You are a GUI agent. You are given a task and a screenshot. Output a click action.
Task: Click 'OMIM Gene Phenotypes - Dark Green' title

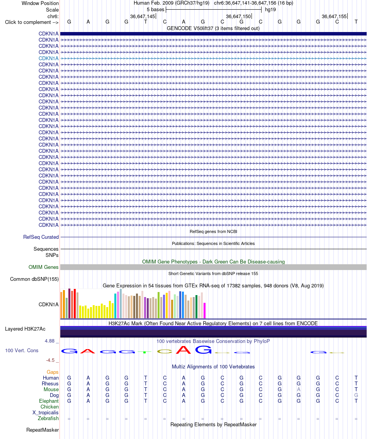(x=213, y=262)
